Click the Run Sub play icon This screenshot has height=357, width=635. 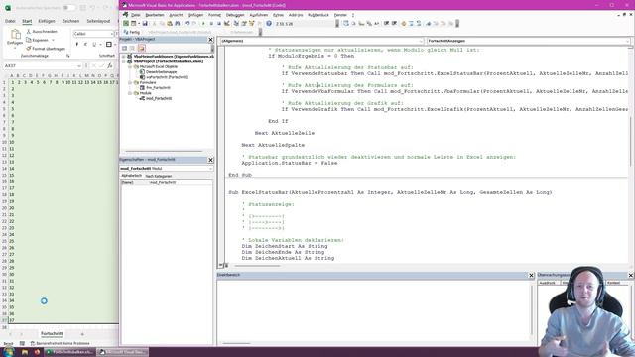203,24
